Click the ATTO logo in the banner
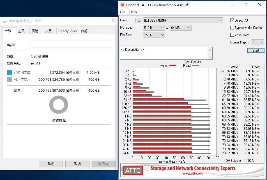This screenshot has height=180, width=267. [133, 170]
